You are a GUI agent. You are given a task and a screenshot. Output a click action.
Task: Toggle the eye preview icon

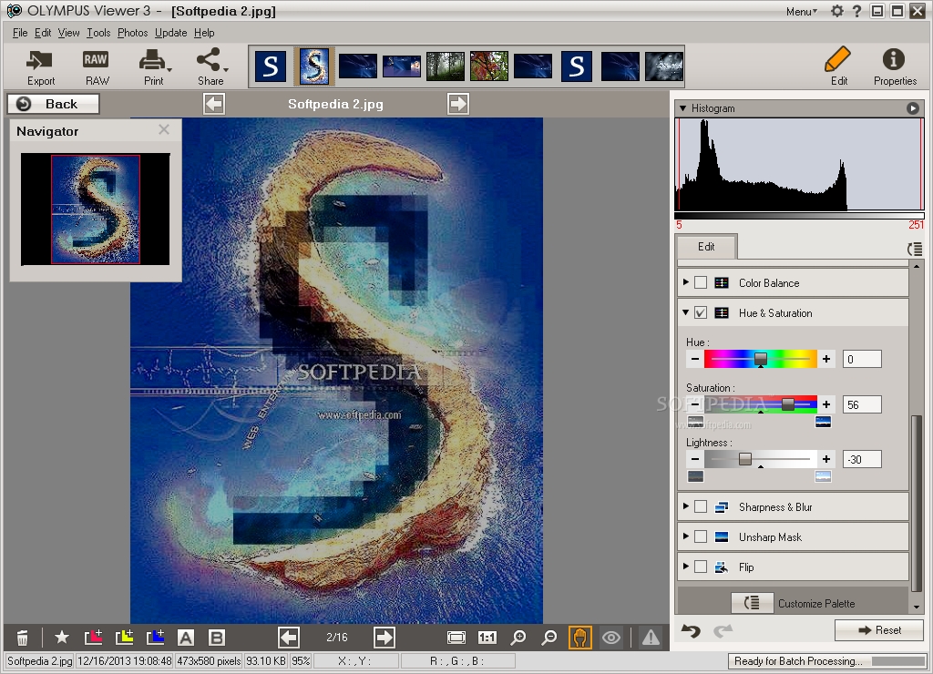(x=611, y=638)
